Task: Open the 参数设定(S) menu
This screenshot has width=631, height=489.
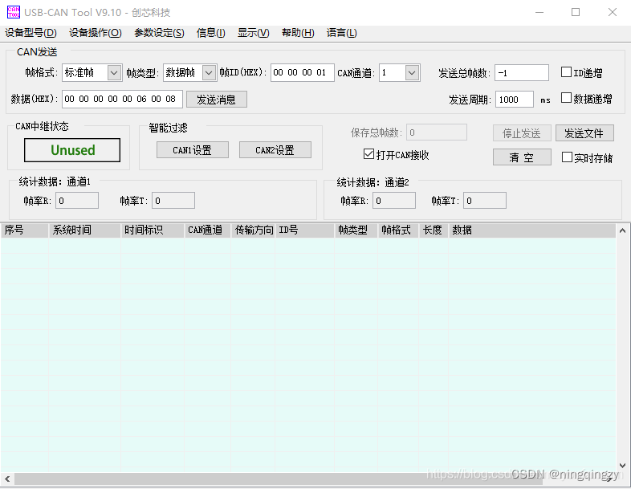Action: point(160,33)
